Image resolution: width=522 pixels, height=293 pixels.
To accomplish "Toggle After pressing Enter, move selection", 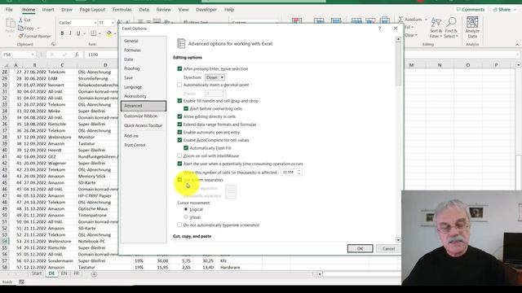I will (x=179, y=68).
